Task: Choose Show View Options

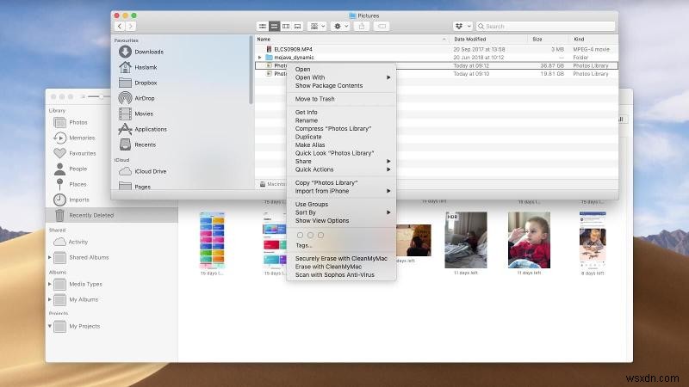Action: (x=341, y=221)
